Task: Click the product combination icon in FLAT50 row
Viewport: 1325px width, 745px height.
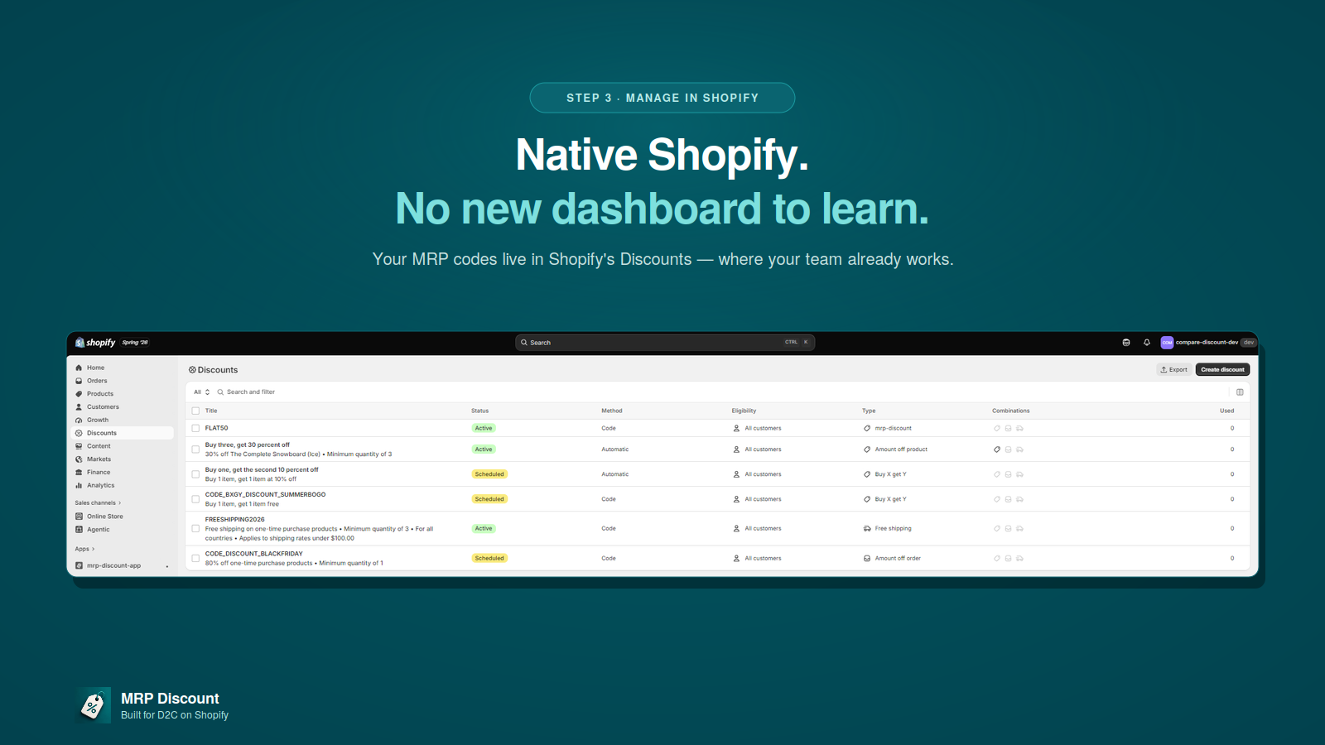Action: [x=997, y=429]
